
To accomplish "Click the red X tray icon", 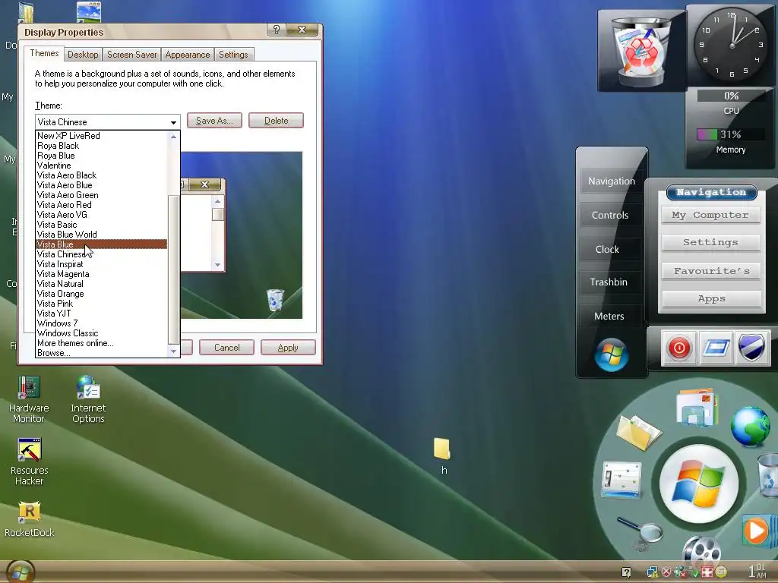I will [666, 572].
